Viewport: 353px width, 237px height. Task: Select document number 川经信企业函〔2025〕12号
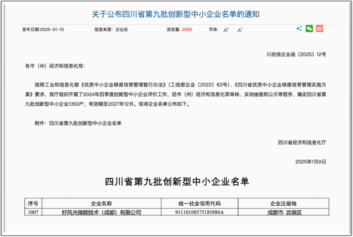[x=296, y=54]
